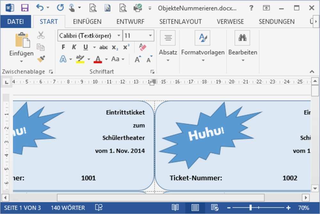Apply strikethrough to selected text
This screenshot has height=214, width=320.
103,47
